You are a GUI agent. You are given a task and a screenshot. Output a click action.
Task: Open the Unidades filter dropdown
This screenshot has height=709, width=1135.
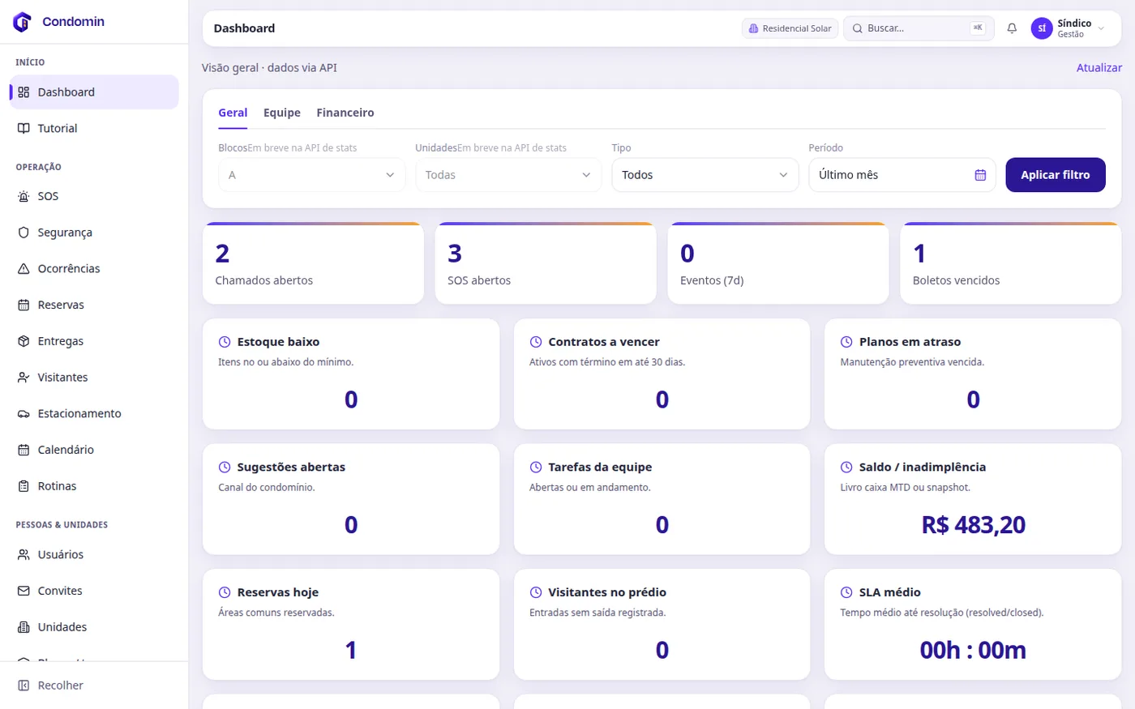coord(508,175)
